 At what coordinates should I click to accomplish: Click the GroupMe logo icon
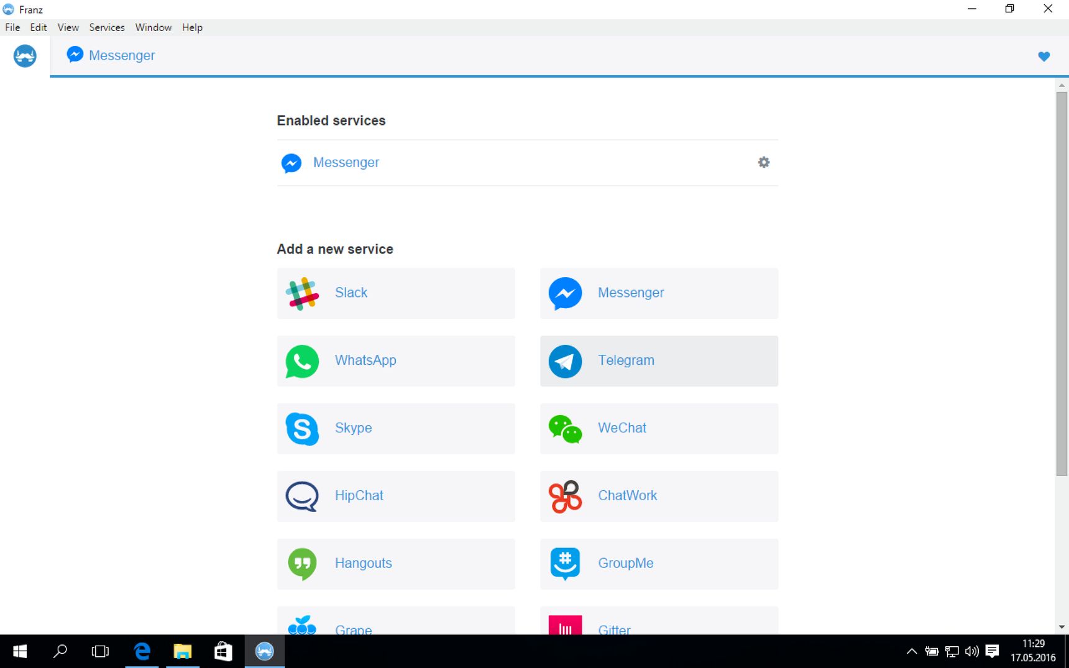pyautogui.click(x=565, y=564)
